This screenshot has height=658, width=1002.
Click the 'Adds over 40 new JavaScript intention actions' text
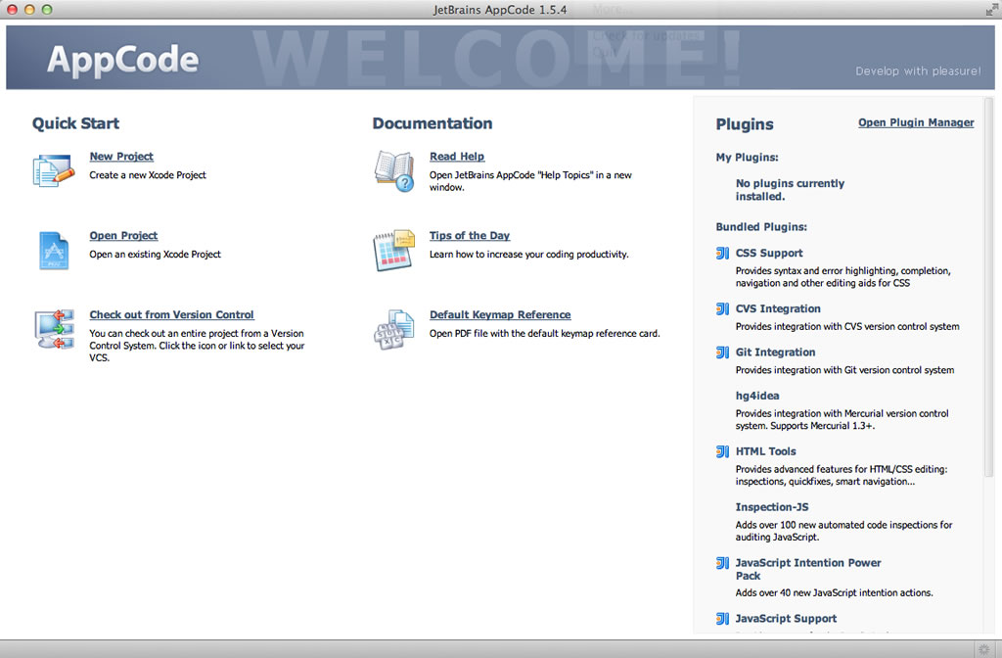pos(834,592)
